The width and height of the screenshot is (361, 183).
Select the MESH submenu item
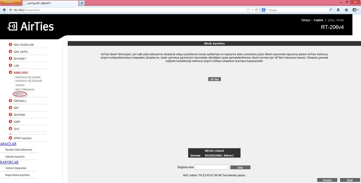(19, 94)
